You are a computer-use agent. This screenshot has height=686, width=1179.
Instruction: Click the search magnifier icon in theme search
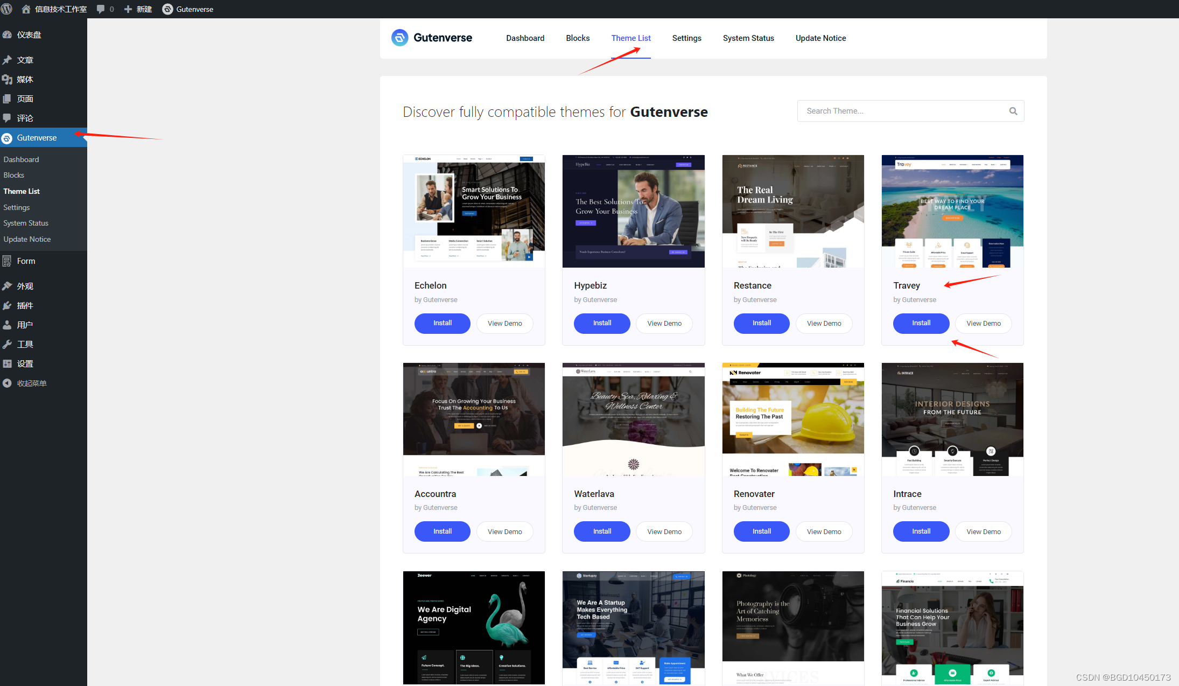[x=1013, y=111]
